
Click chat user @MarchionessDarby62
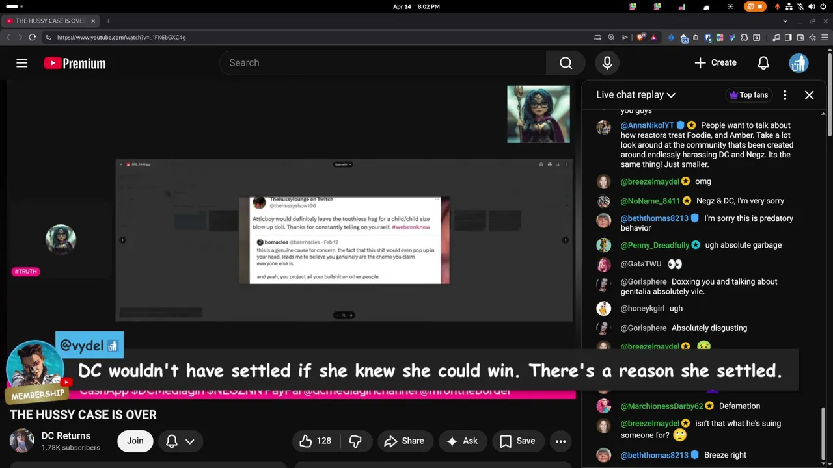pos(662,406)
